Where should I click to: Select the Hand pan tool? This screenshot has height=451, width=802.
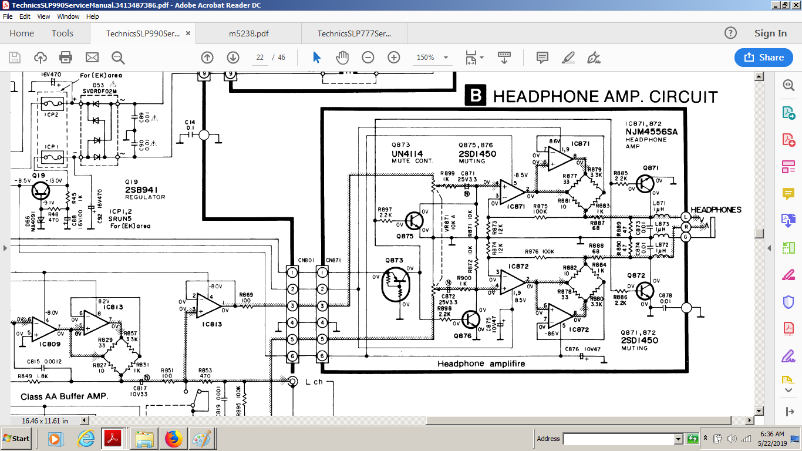(x=342, y=58)
